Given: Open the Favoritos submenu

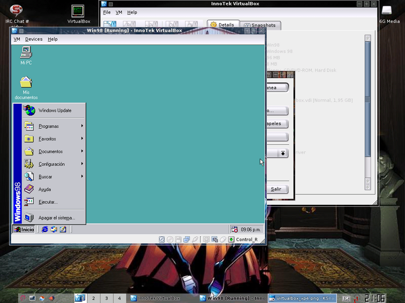Looking at the screenshot, I should pyautogui.click(x=54, y=138).
